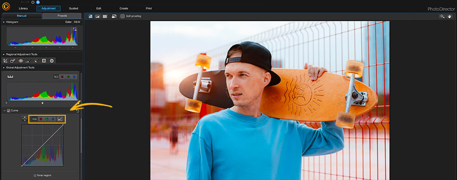Click the blue notification icon beside the gear
Viewport: 457px width, 180px height.
point(38,2)
